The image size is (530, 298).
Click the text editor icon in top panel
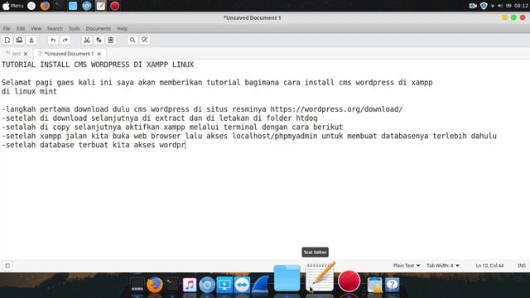coord(101,6)
